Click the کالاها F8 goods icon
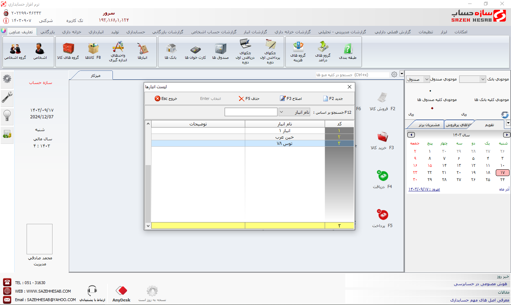This screenshot has height=305, width=511. click(x=93, y=51)
